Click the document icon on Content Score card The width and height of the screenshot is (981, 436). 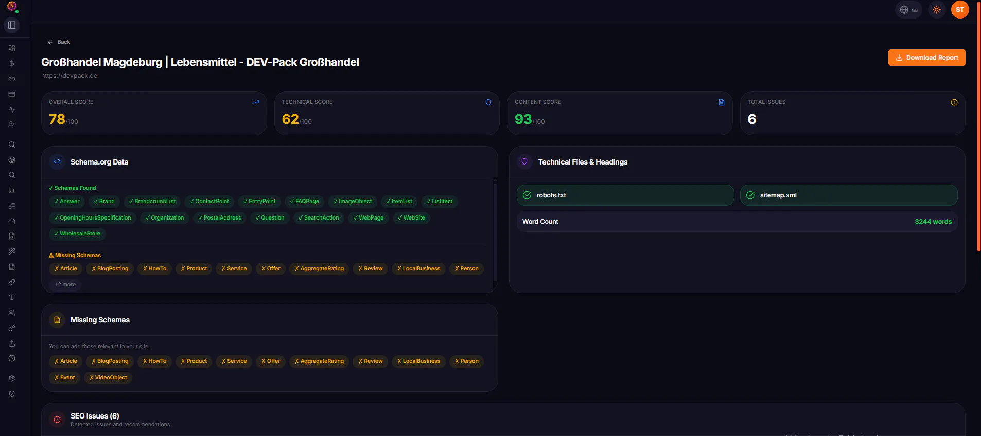722,102
